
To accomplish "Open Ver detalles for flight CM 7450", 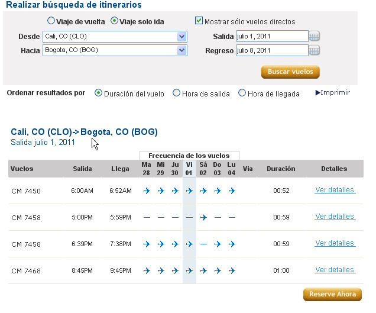I will pyautogui.click(x=335, y=190).
